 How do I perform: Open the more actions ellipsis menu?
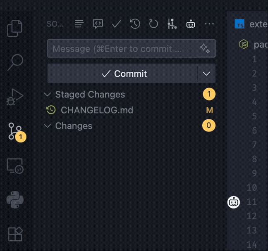click(x=209, y=24)
